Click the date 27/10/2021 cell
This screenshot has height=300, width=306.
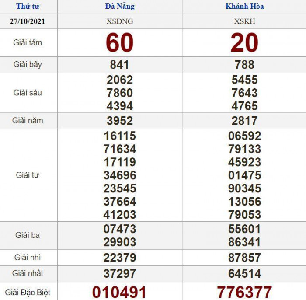pos(27,21)
